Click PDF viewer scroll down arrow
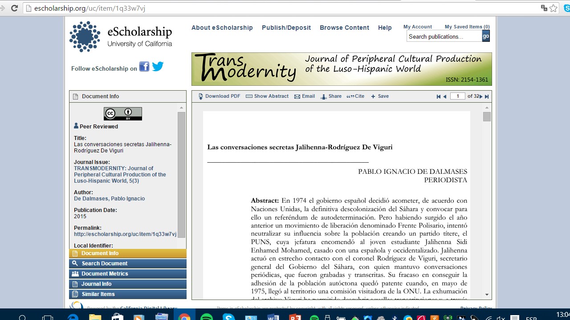 click(487, 295)
